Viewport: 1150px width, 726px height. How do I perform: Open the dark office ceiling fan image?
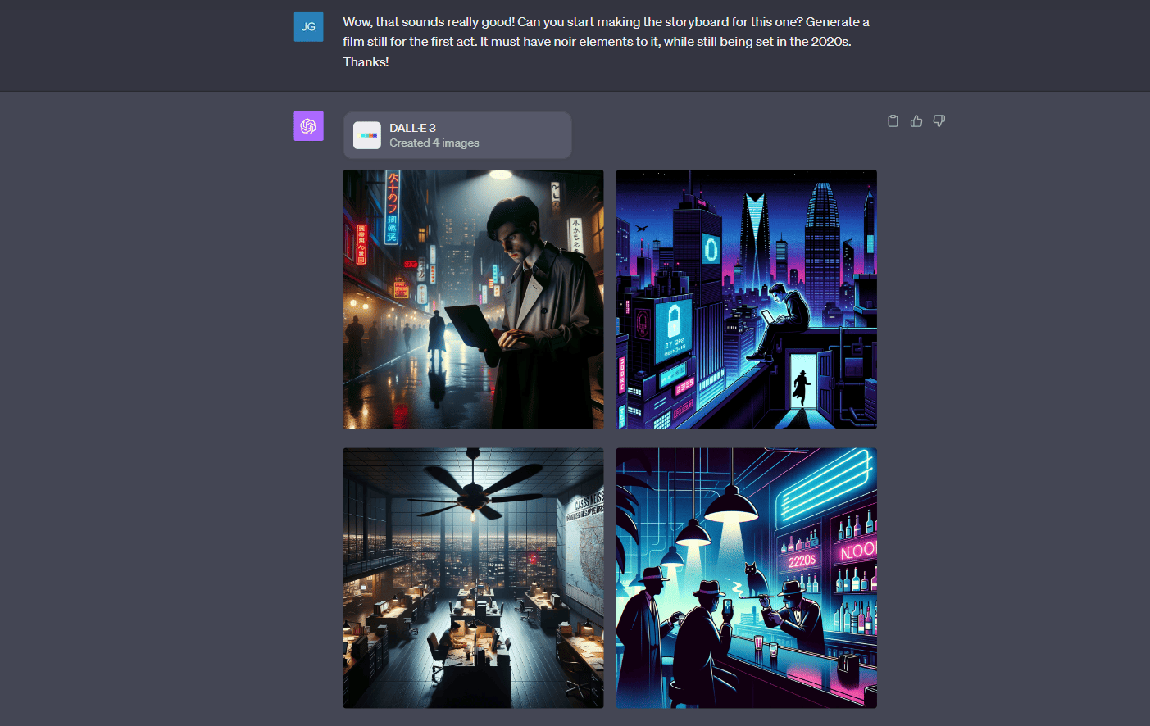click(473, 578)
